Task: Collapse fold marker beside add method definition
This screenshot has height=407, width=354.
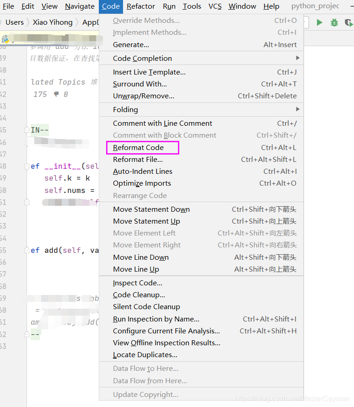Action: (27, 250)
